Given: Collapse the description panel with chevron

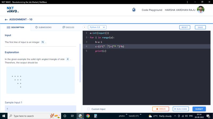Looking at the screenshot, I should click(85, 27).
